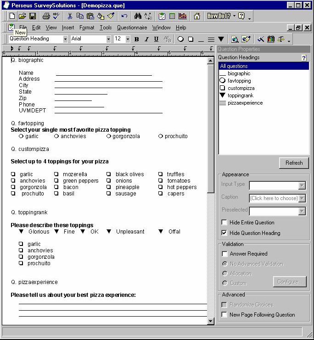This screenshot has height=340, width=314.
Task: Click the questionnaire clipboard view icon
Action: point(162,16)
